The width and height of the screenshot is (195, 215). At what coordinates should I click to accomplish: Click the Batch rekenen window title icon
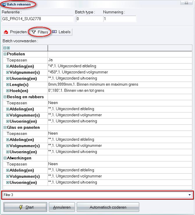pos(4,4)
